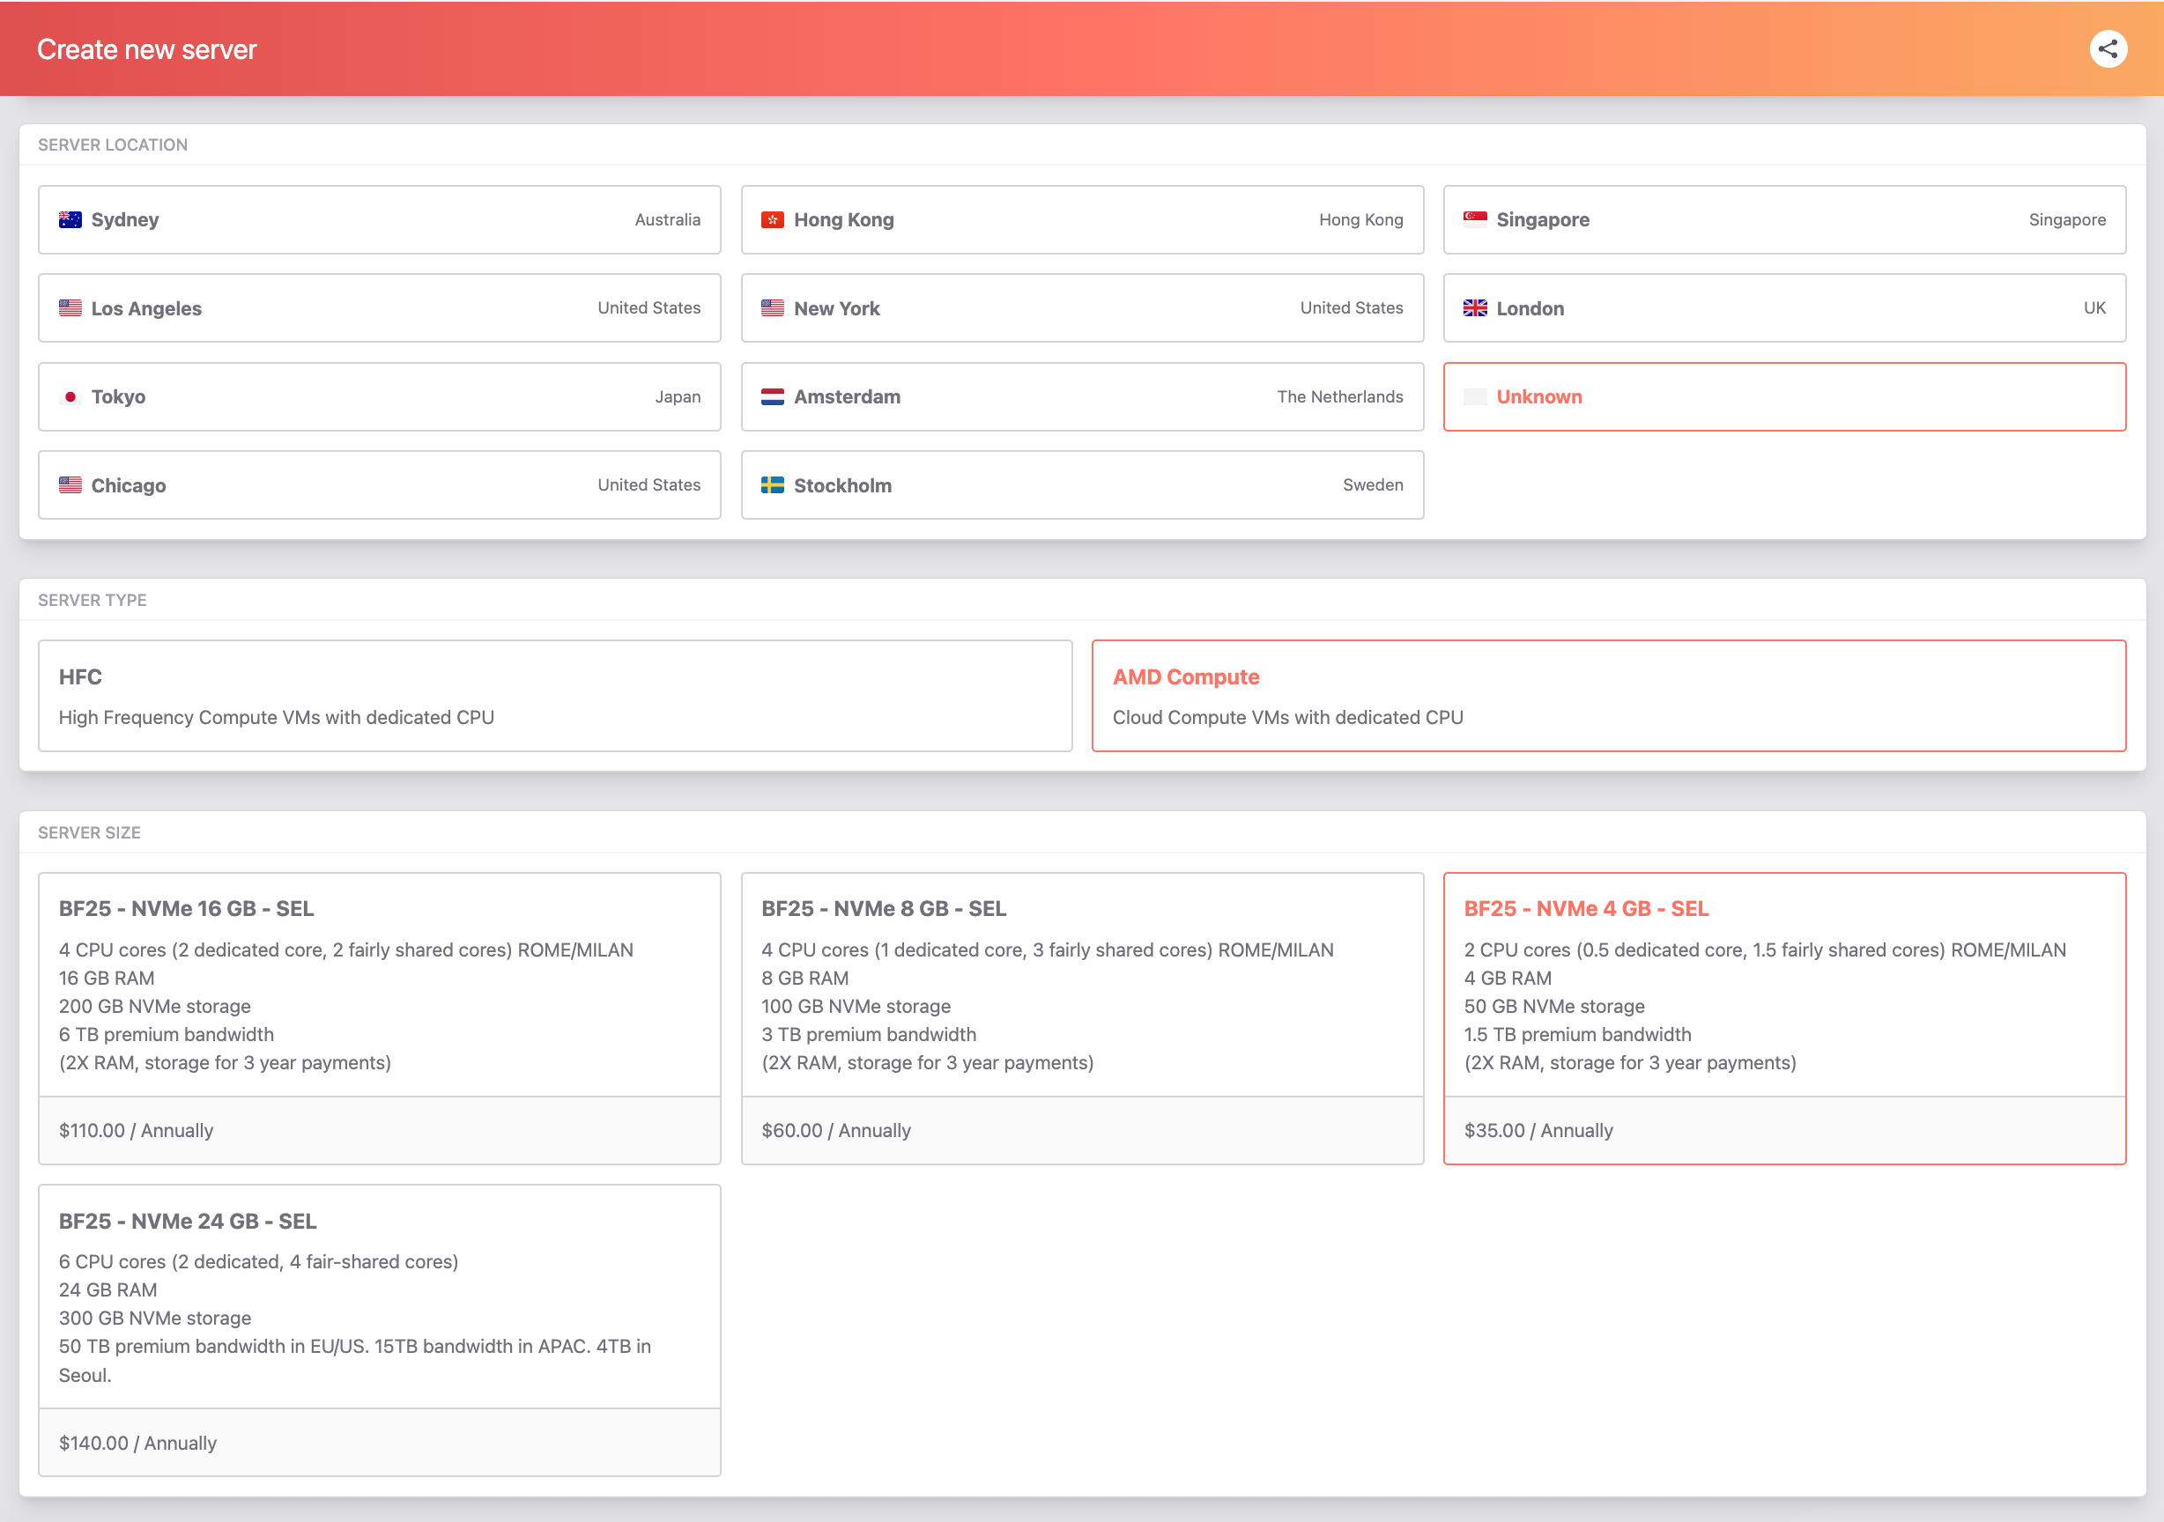
Task: Click the Singapore flag icon
Action: click(x=1475, y=219)
